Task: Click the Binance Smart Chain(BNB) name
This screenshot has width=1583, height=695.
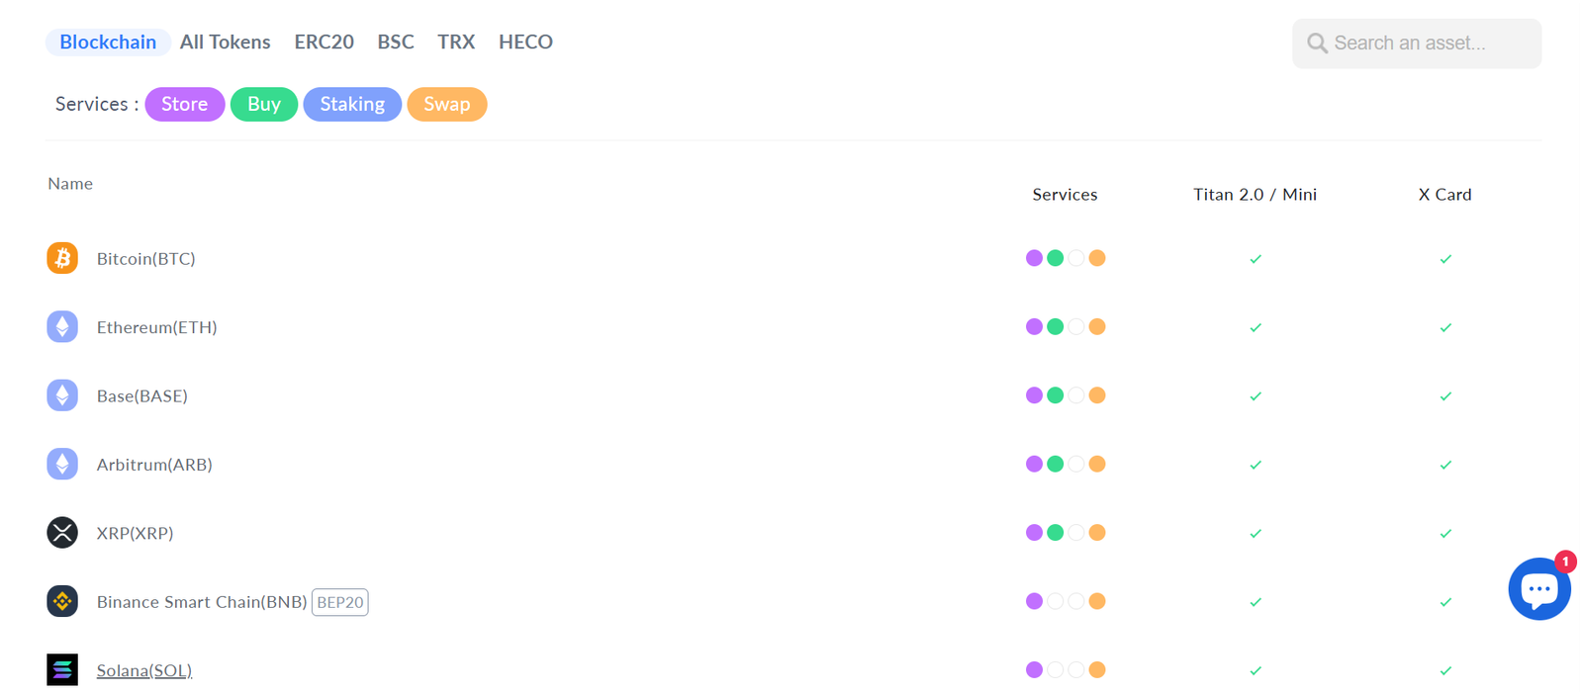Action: coord(202,601)
